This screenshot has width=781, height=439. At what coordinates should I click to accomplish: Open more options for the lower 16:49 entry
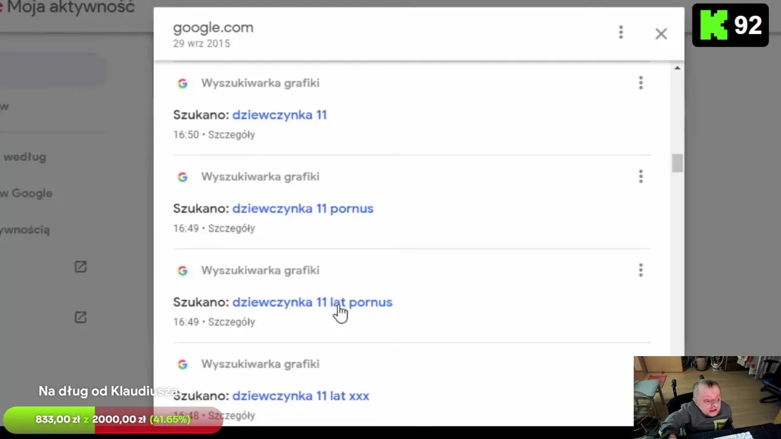(x=641, y=270)
